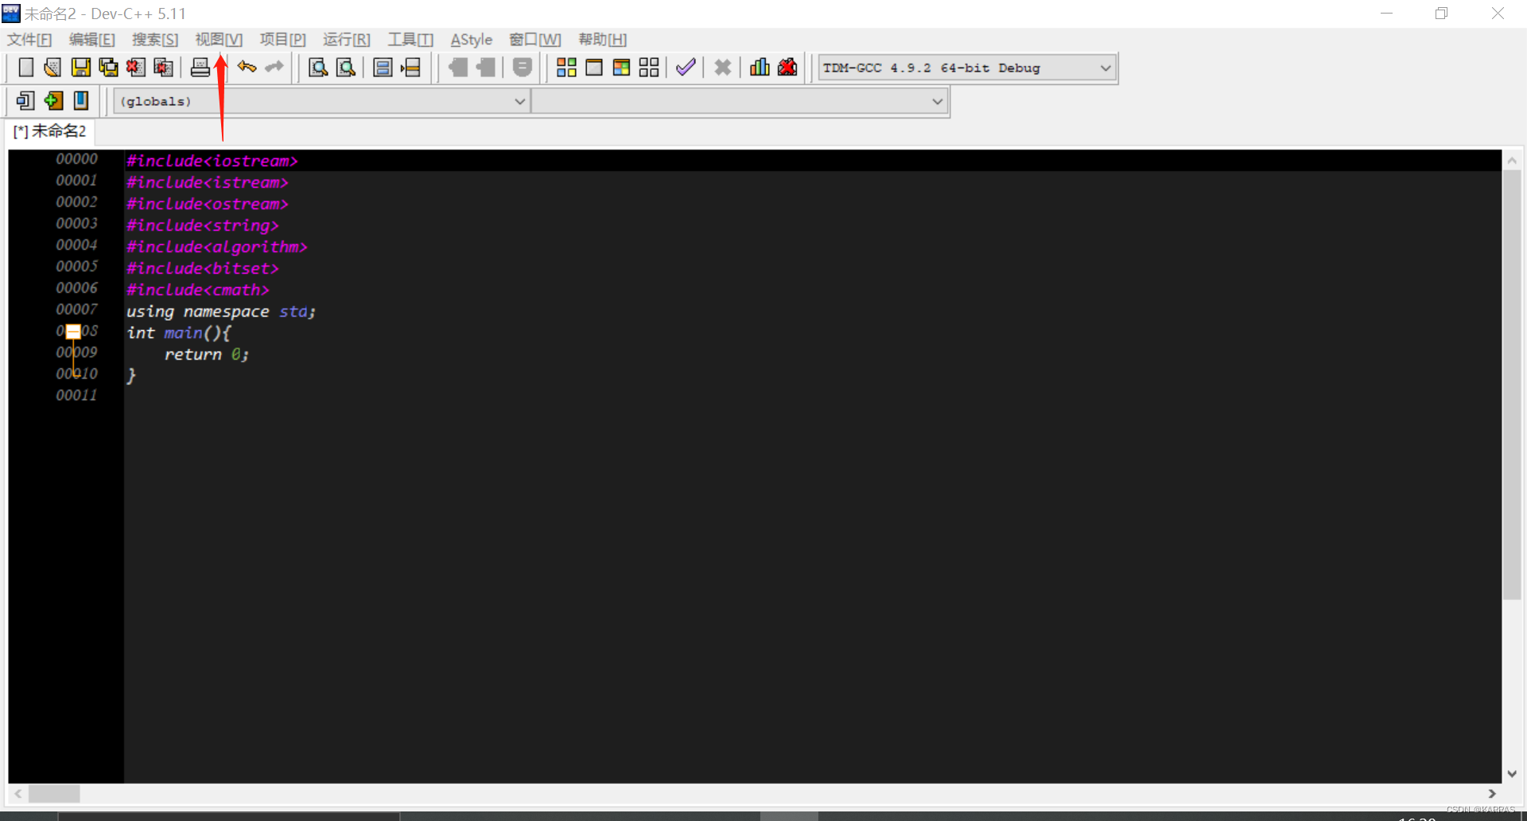Click the int main(){ line
Image resolution: width=1527 pixels, height=821 pixels.
pyautogui.click(x=178, y=333)
